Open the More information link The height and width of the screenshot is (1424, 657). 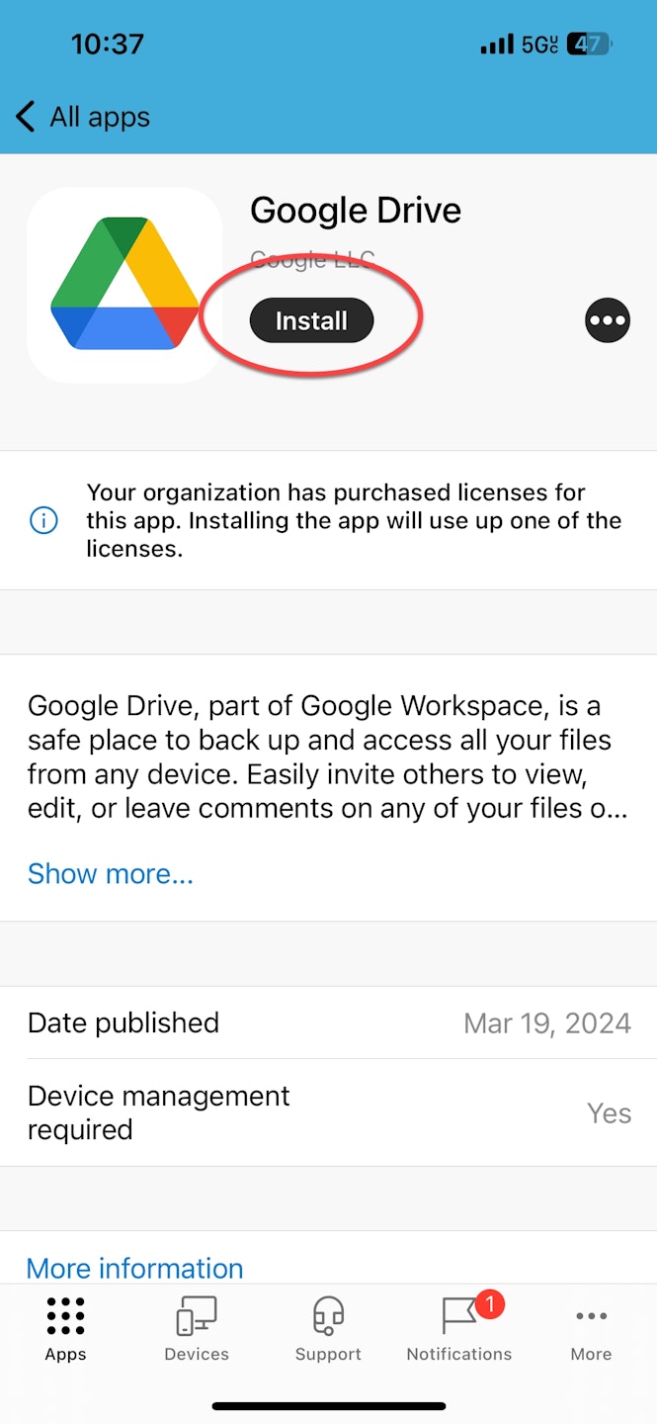point(134,1268)
